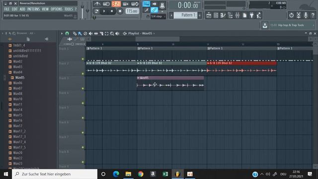The image size is (318, 179).
Task: Toggle loop recording icon
Action: pos(135,4)
